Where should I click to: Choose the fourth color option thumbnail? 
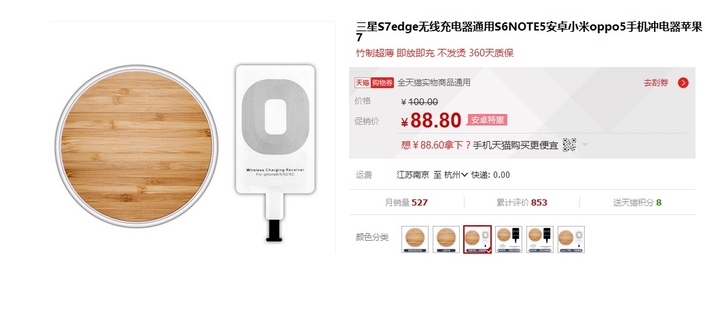click(509, 239)
